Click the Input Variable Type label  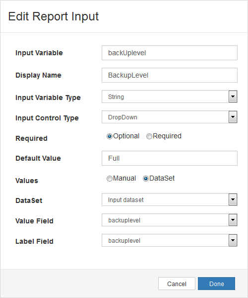(x=48, y=98)
